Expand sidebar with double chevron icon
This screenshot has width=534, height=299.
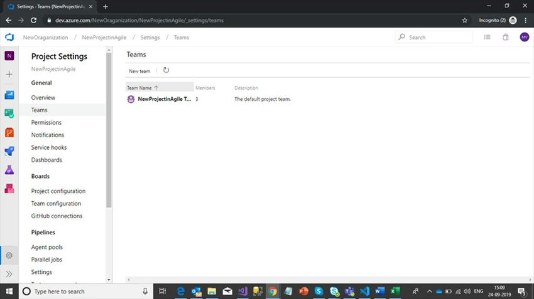9,274
